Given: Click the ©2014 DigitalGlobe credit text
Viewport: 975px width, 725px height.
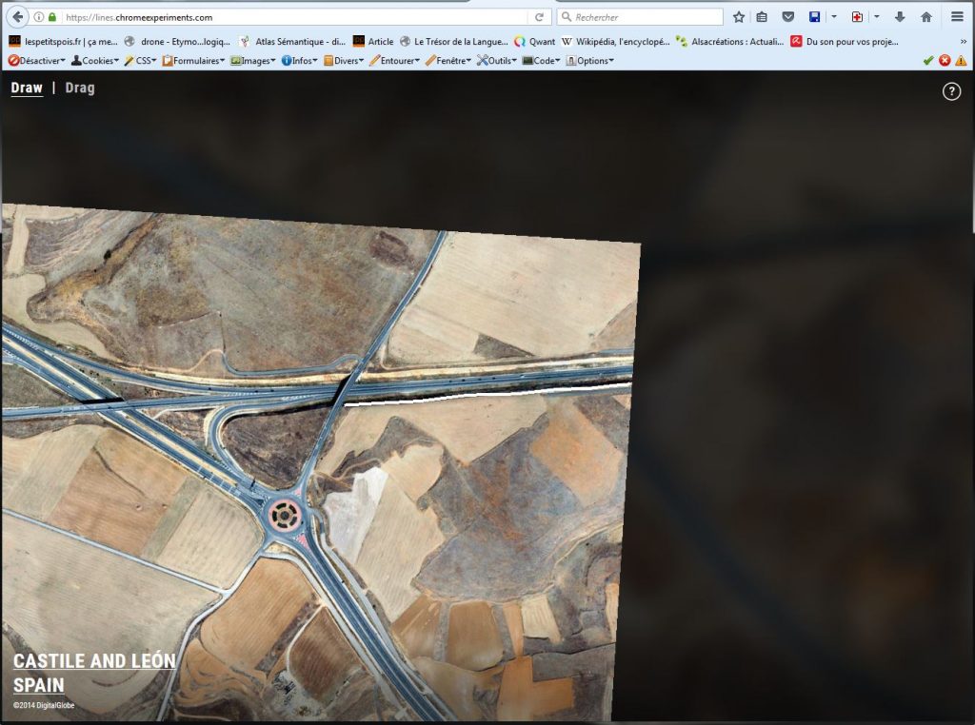Looking at the screenshot, I should tap(44, 705).
